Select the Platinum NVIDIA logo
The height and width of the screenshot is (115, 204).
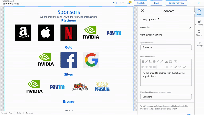point(91,32)
